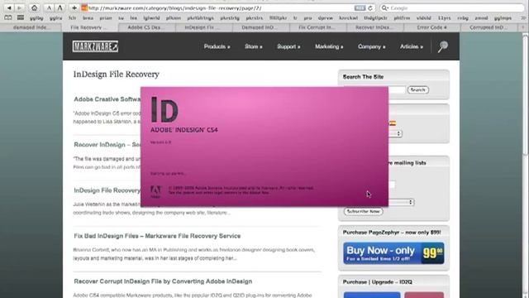Switch to the "Error Code 4" tab
The width and height of the screenshot is (529, 298).
[x=431, y=27]
